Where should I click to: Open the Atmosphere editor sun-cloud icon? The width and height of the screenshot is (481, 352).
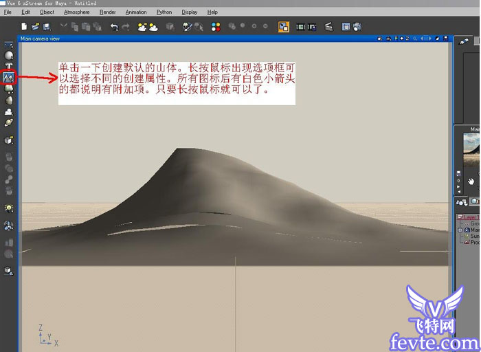(x=153, y=27)
